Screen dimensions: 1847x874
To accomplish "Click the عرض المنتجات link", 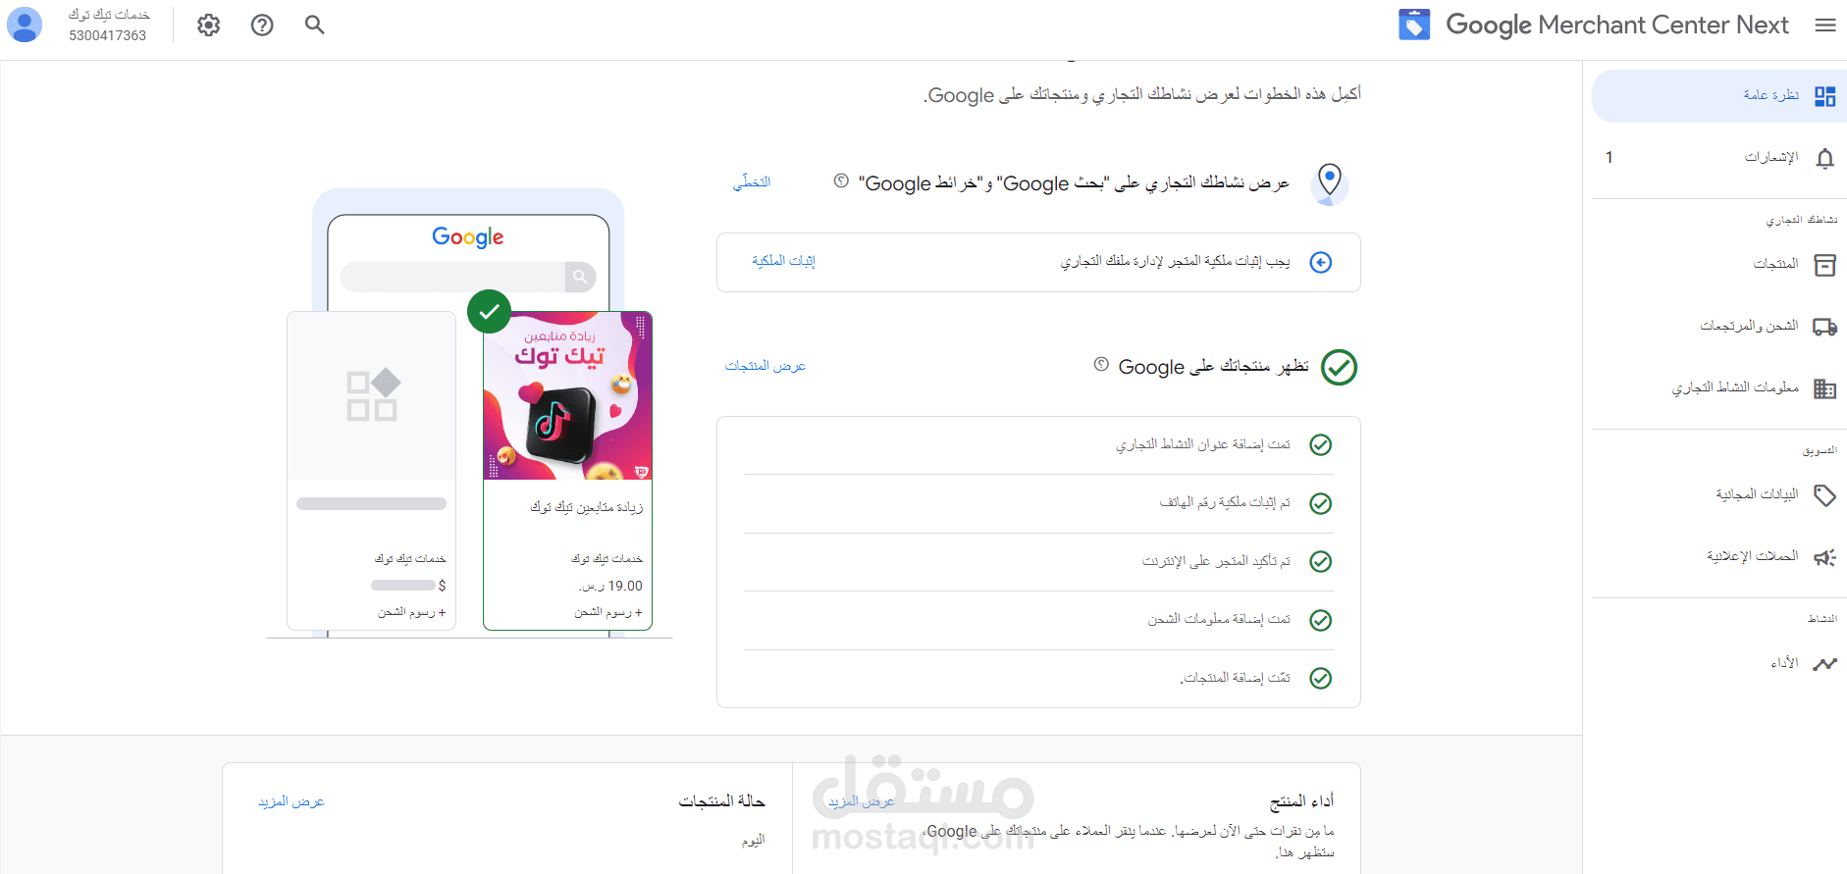I will click(x=765, y=366).
